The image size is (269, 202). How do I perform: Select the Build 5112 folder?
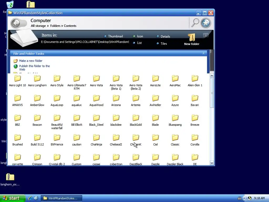coord(37,140)
